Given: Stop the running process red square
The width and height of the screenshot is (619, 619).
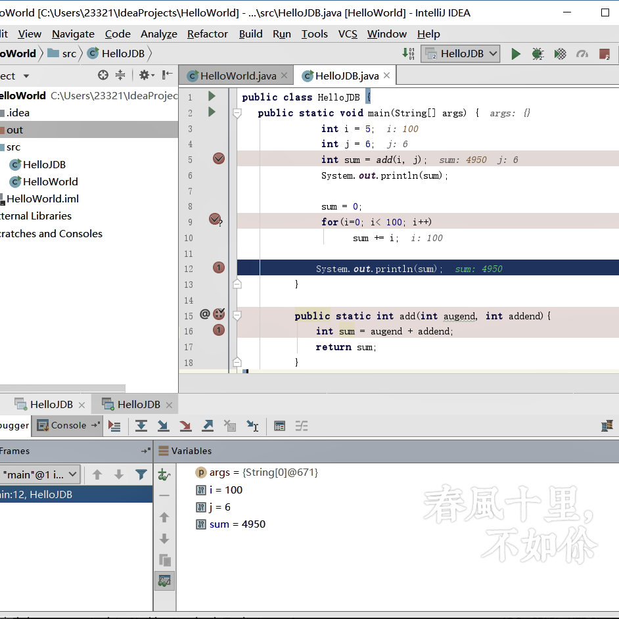Looking at the screenshot, I should (605, 54).
